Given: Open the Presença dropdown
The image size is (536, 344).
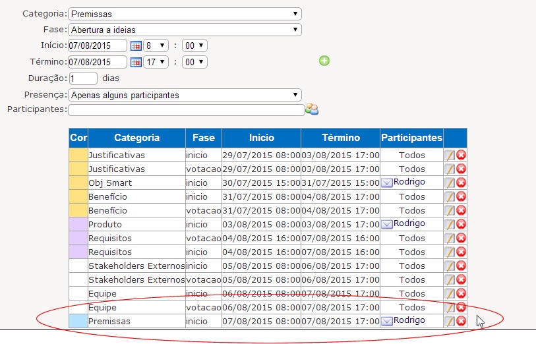Looking at the screenshot, I should click(x=185, y=95).
